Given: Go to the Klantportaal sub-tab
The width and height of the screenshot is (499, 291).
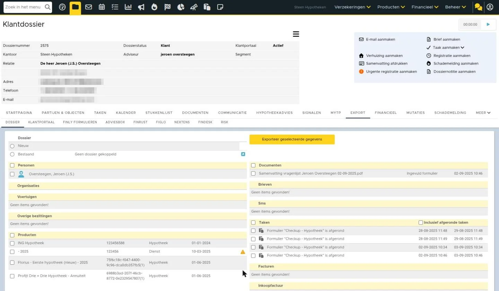Looking at the screenshot, I should (x=41, y=122).
